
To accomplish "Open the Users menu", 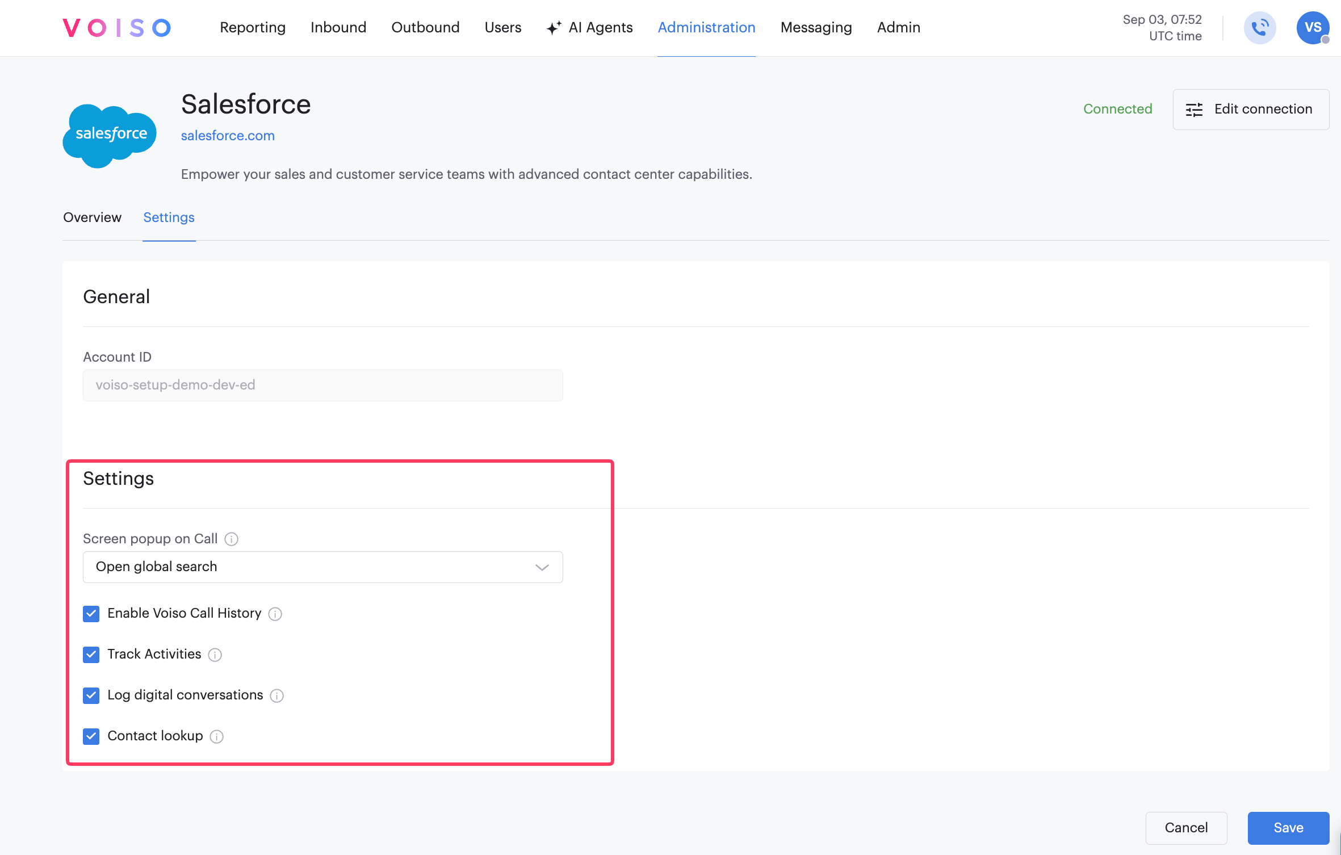I will (x=503, y=27).
